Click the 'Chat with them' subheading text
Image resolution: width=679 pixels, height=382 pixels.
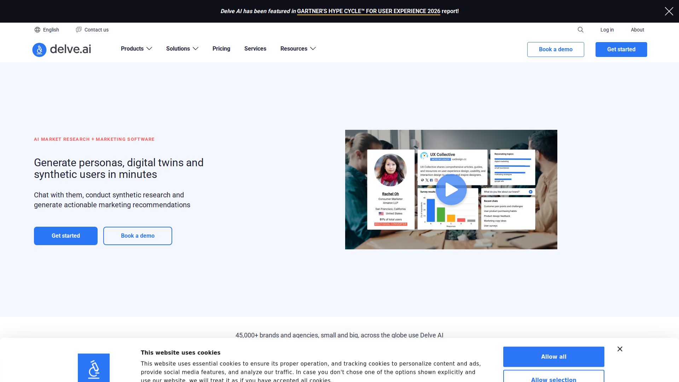point(112,200)
